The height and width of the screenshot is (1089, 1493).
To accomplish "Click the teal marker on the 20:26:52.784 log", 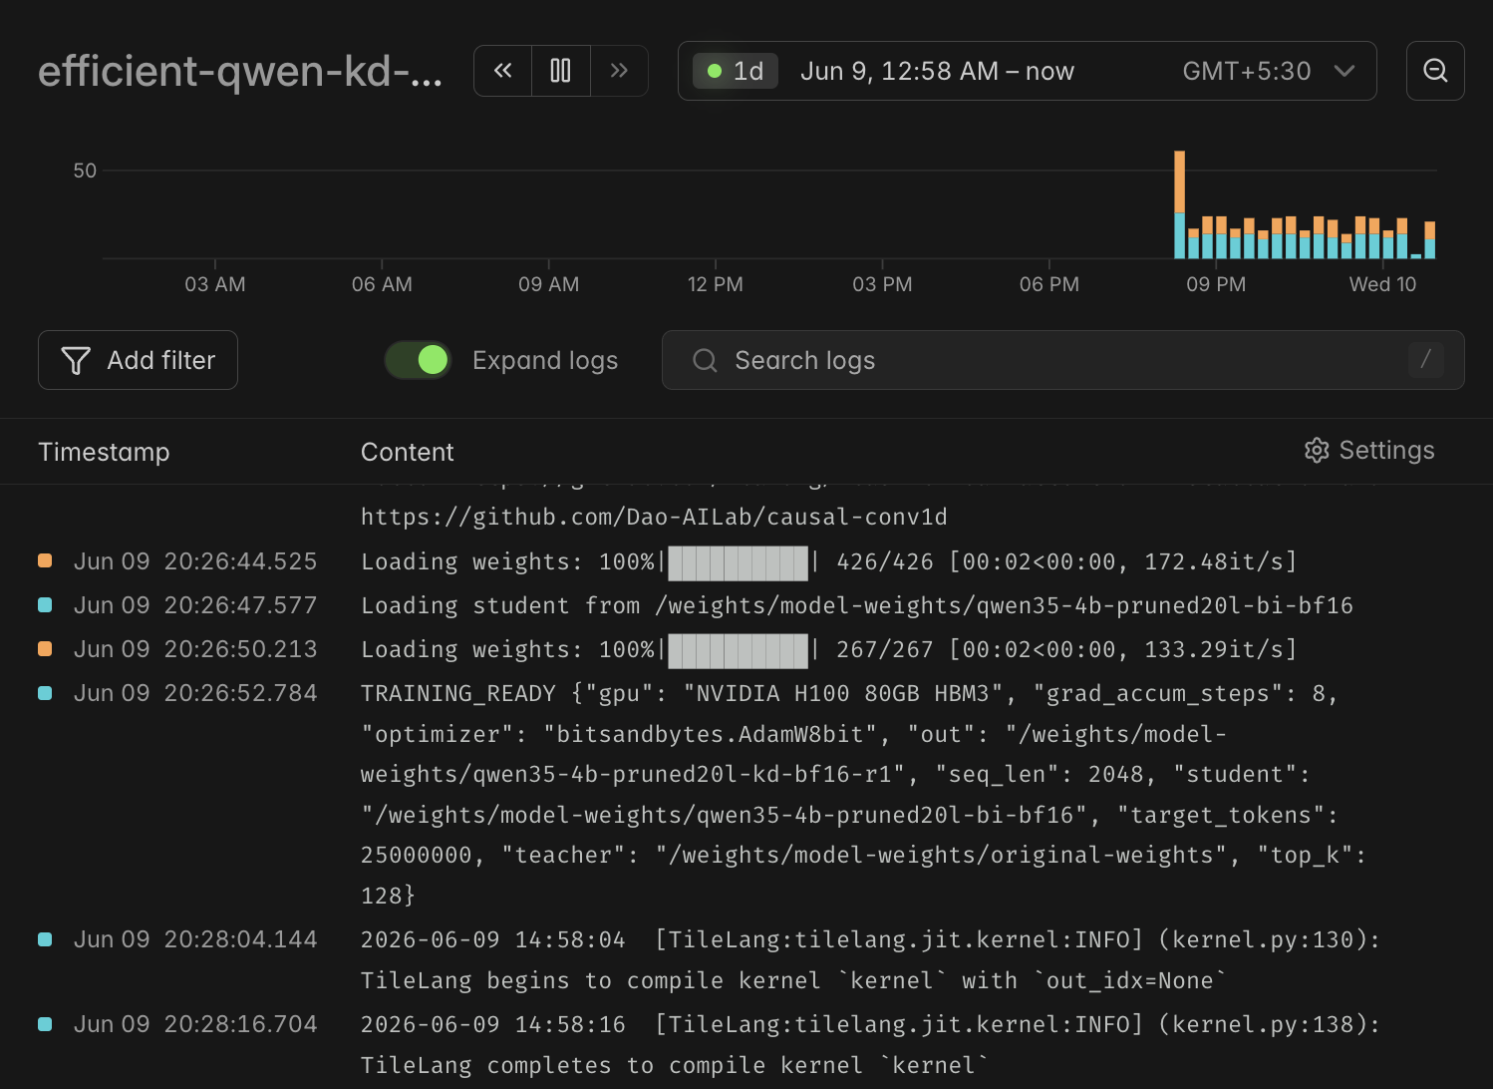I will click(45, 693).
